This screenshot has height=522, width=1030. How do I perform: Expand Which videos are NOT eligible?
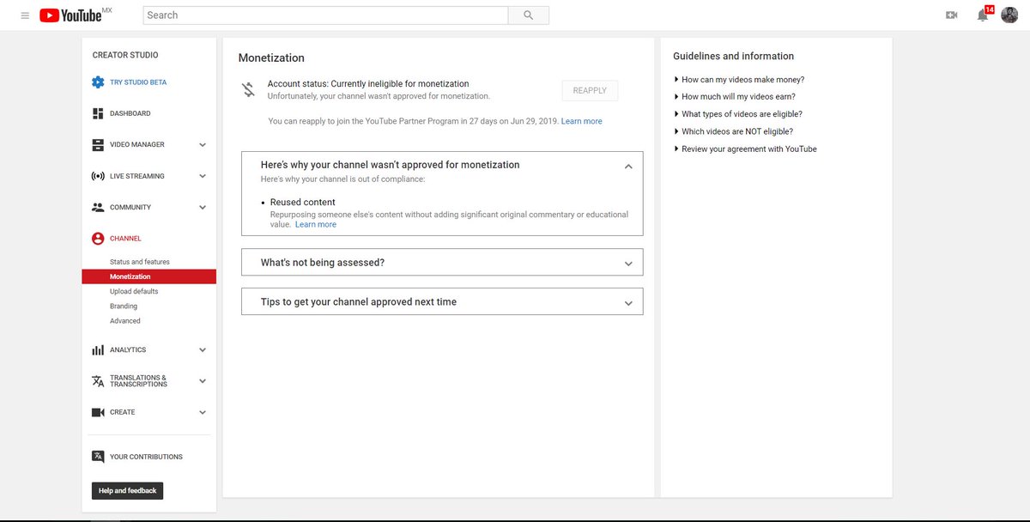tap(733, 131)
